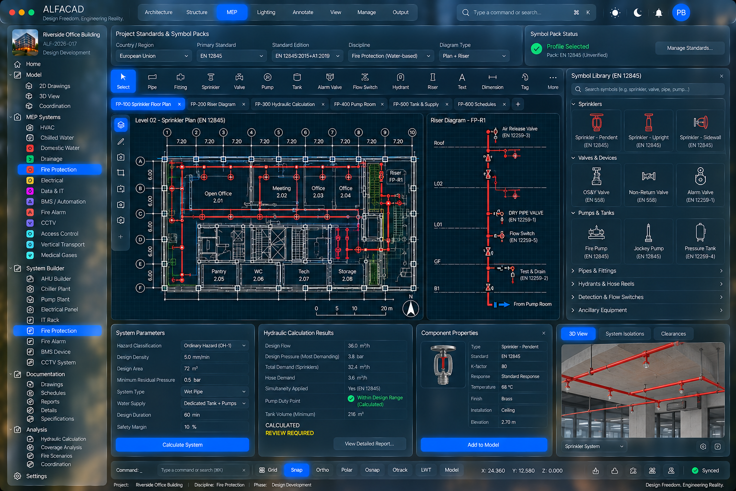736x491 pixels.
Task: Select the Dimension tool
Action: (x=493, y=81)
